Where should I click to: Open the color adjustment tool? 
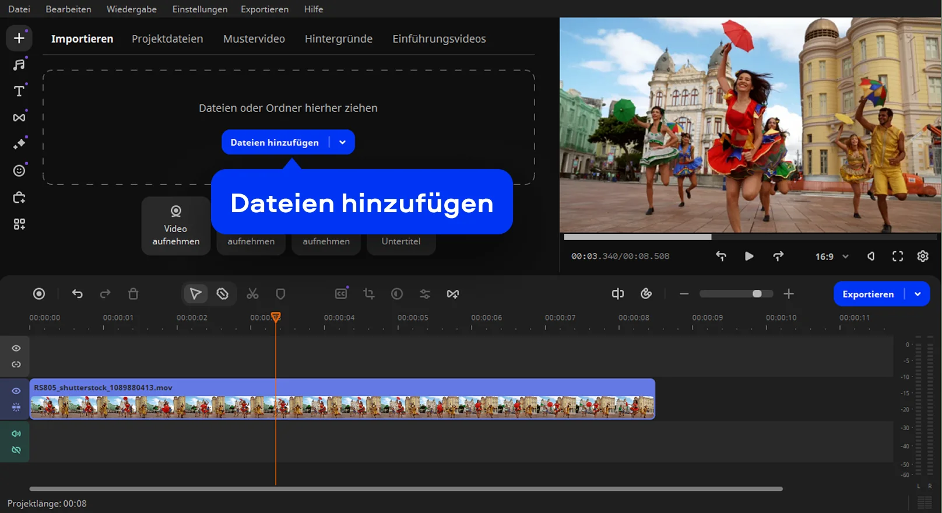[397, 294]
